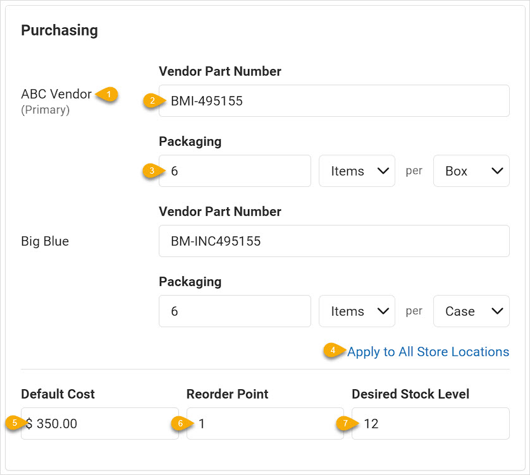Screen dimensions: 530x475
Task: Click the BMI-495155 vendor part number field
Action: [334, 100]
